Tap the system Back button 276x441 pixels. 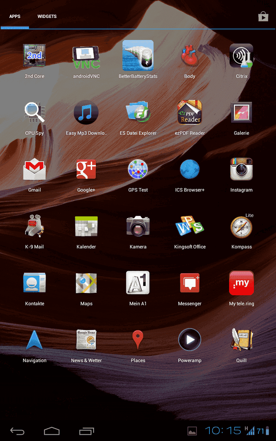coord(17,431)
